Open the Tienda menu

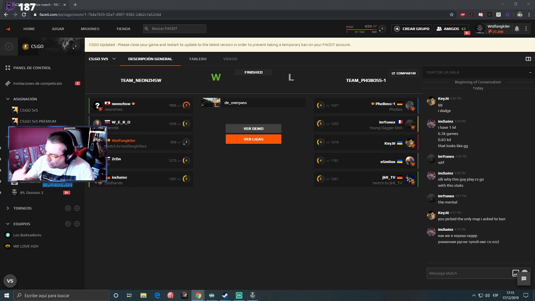click(x=123, y=29)
